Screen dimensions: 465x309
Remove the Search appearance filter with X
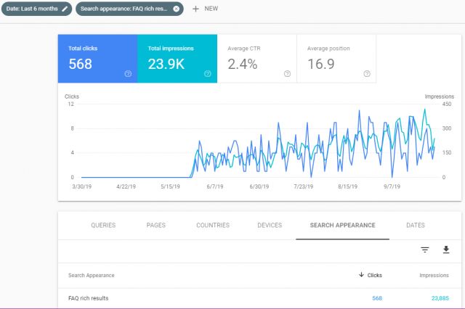[x=176, y=9]
